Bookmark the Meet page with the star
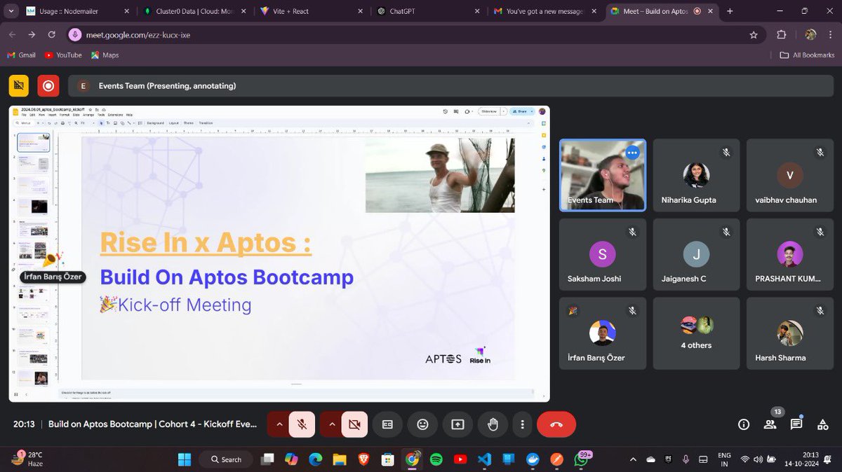Screen dimensions: 842x472 coord(753,34)
